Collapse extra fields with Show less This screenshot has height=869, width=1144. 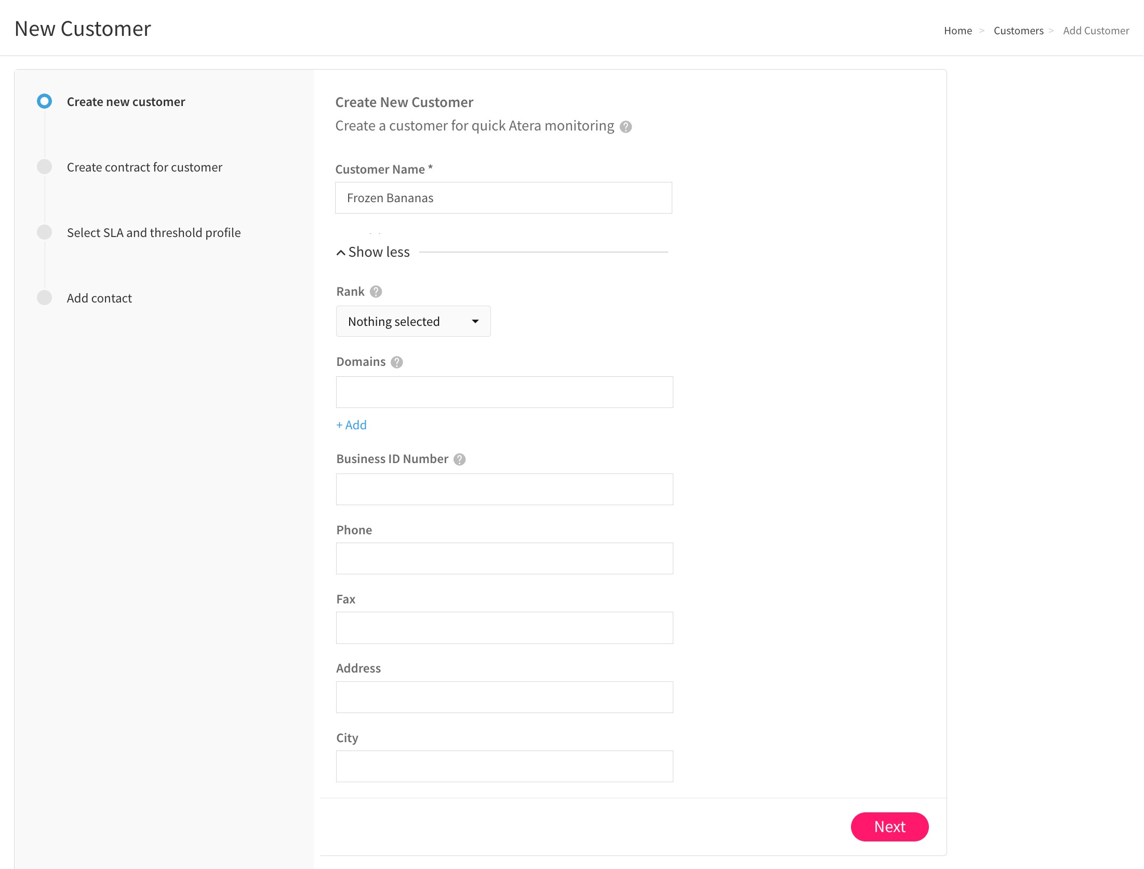click(x=373, y=252)
